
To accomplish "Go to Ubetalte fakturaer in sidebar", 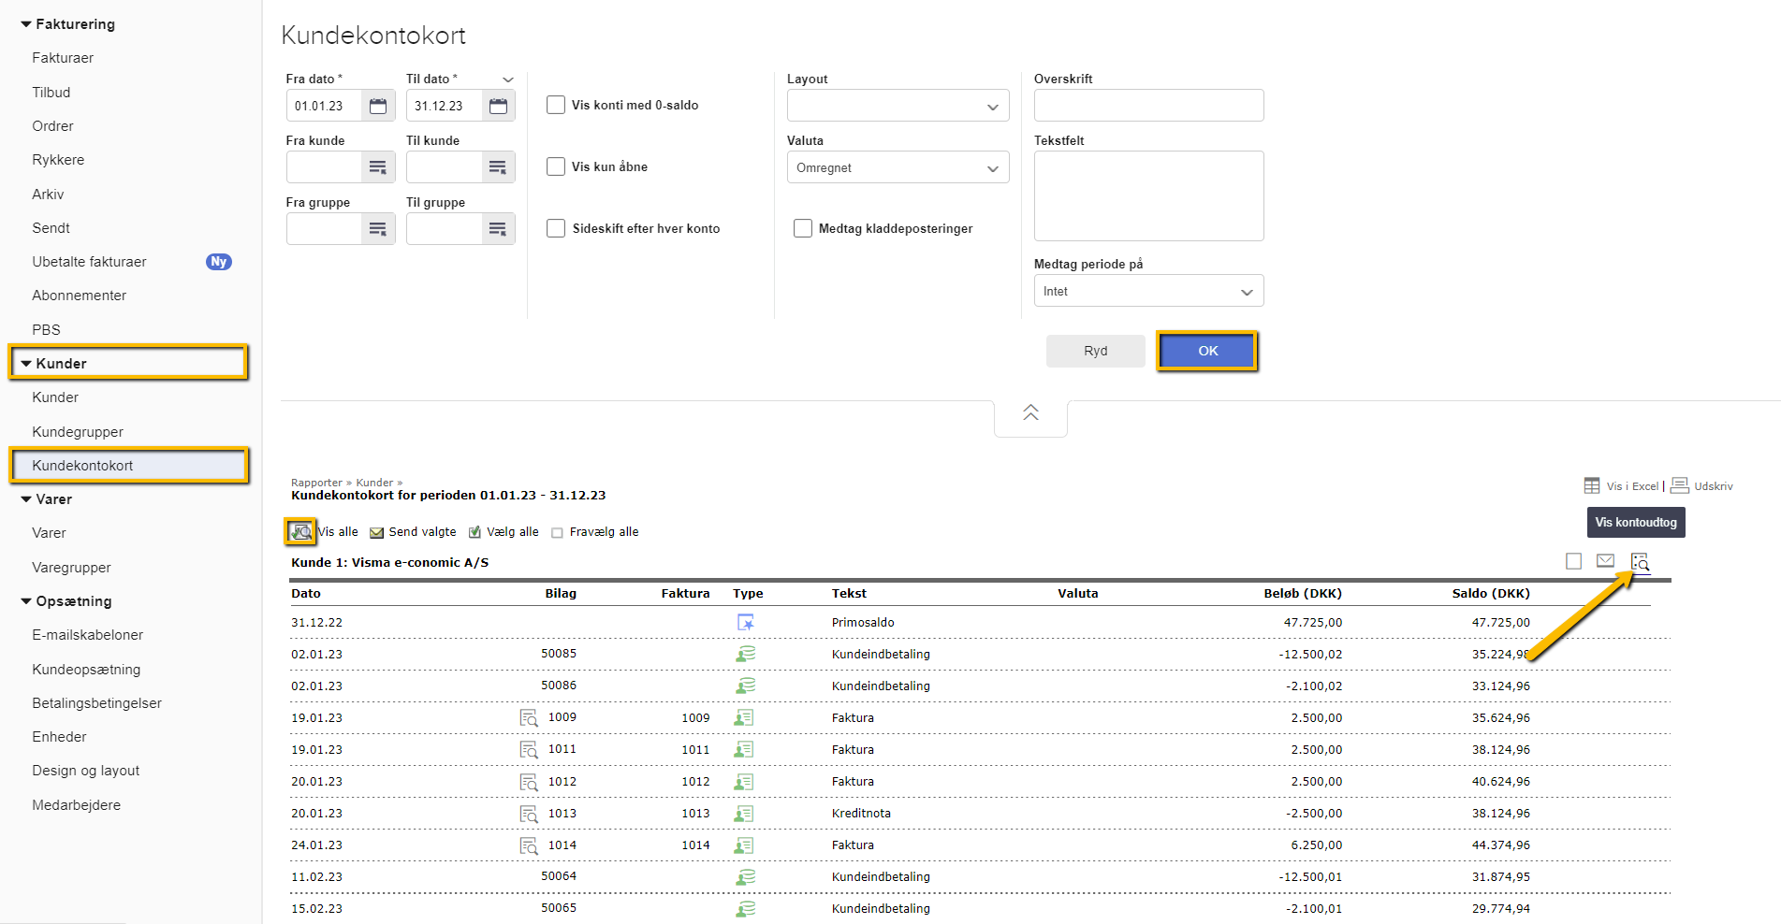I will [x=90, y=262].
